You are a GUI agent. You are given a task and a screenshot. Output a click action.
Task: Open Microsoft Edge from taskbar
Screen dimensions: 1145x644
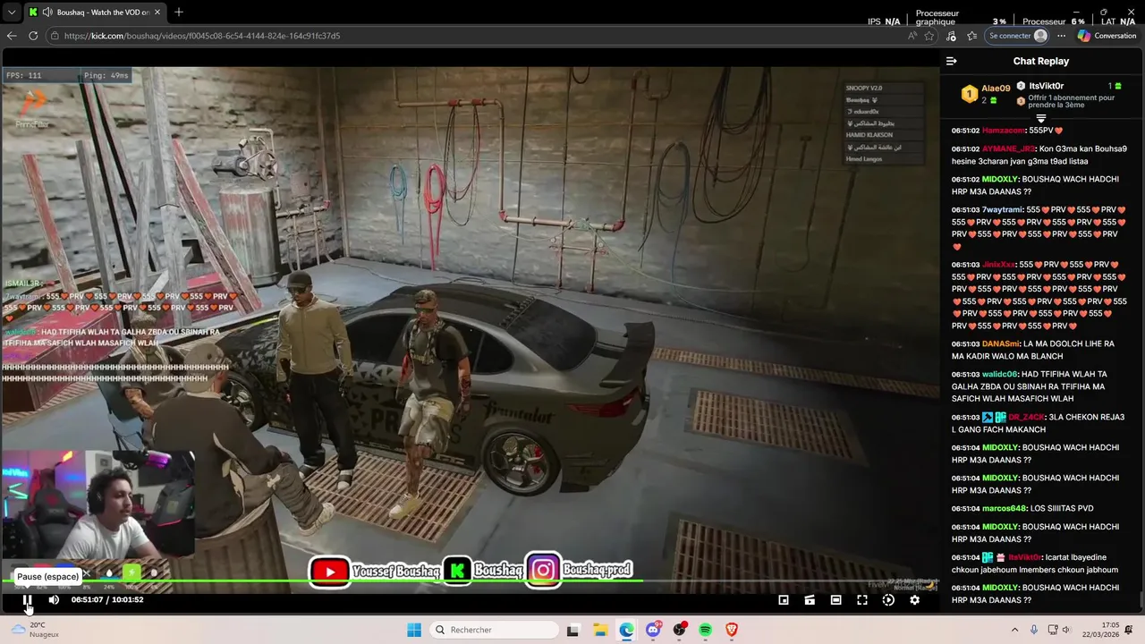626,630
